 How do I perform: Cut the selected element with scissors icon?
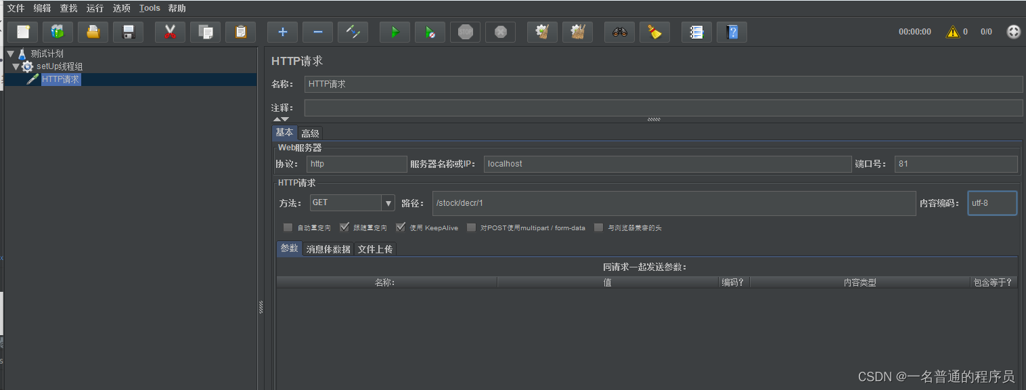(x=170, y=32)
